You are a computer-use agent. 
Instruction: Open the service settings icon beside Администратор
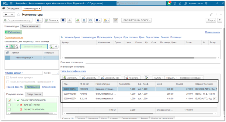(206, 3)
